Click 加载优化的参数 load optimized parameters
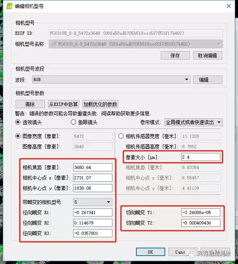 [100, 104]
